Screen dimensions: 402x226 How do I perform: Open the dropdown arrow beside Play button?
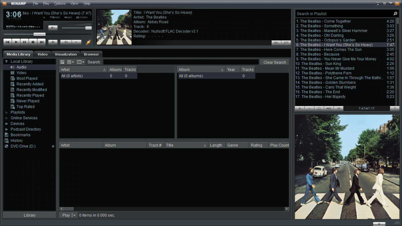(74, 215)
